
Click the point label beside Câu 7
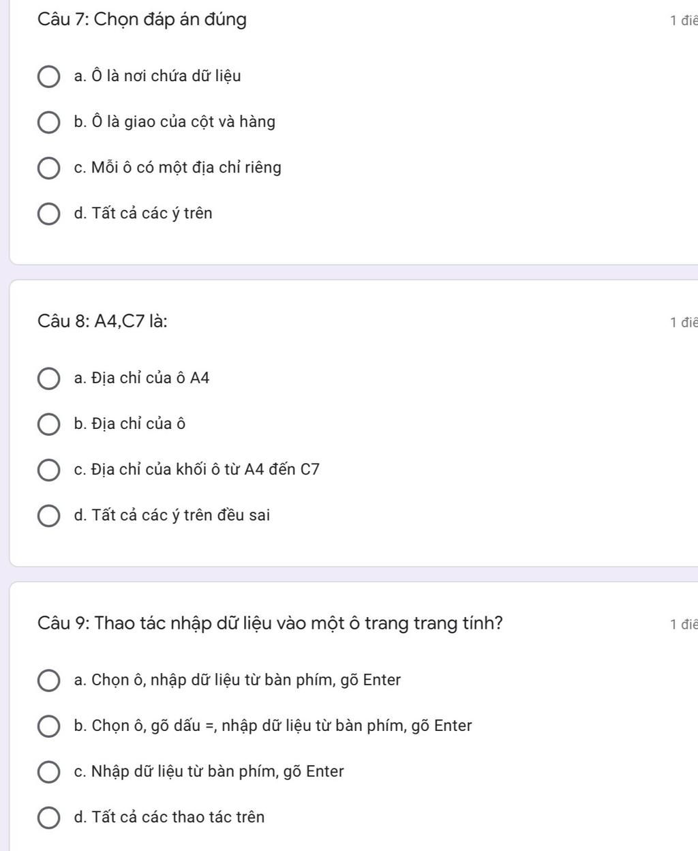pyautogui.click(x=683, y=20)
